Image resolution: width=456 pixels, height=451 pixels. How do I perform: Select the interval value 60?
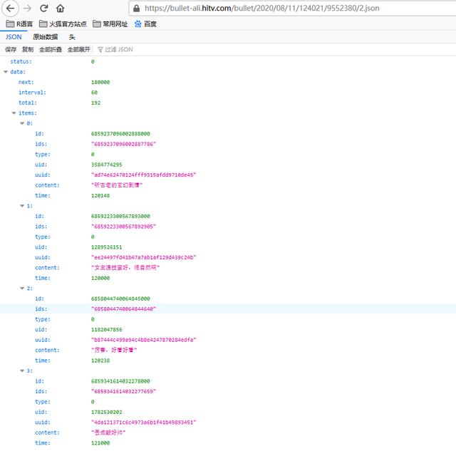(94, 93)
